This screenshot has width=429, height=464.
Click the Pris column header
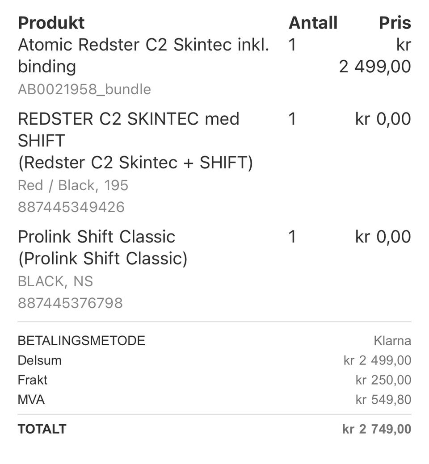click(395, 22)
